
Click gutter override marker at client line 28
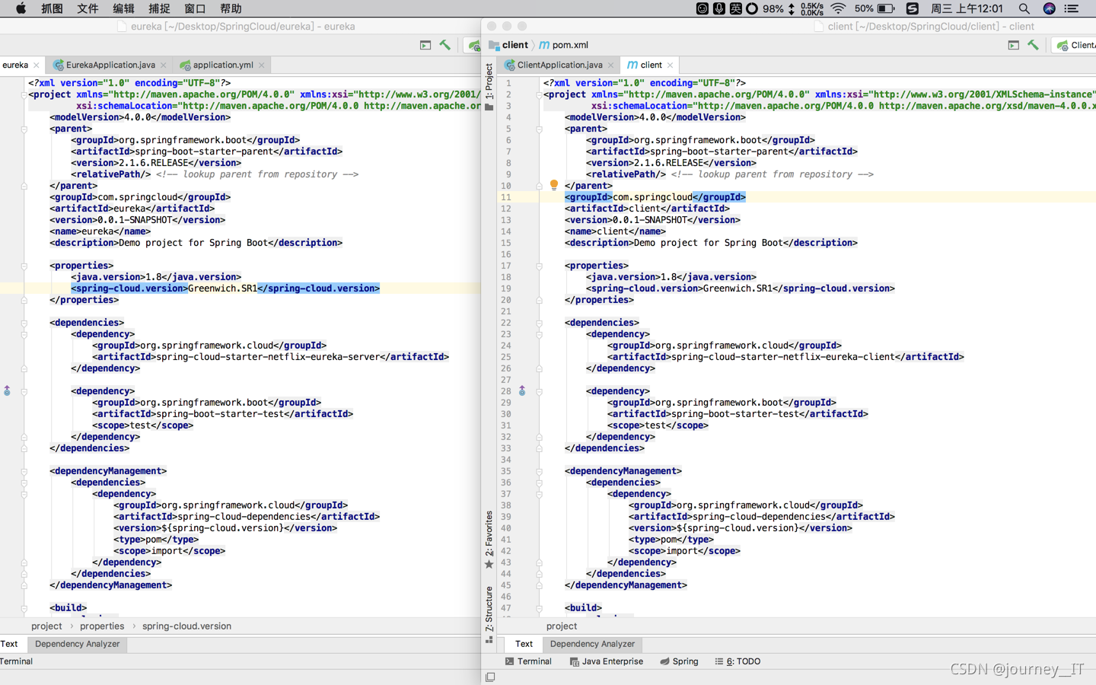click(x=522, y=390)
